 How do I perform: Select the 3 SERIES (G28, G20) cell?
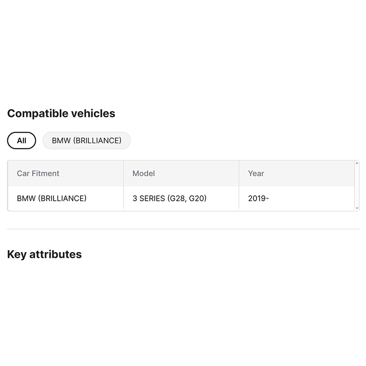click(x=169, y=199)
